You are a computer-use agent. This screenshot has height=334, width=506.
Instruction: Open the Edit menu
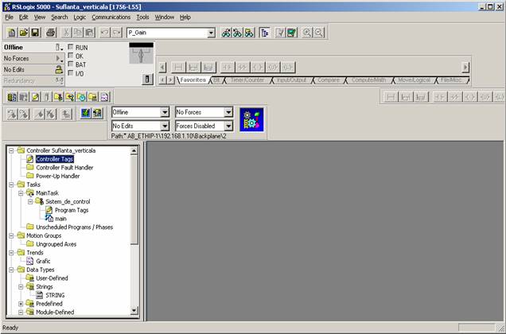coord(23,17)
